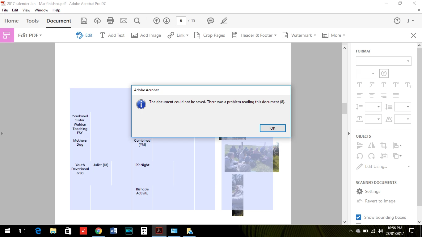This screenshot has height=237, width=422.
Task: Toggle underline text formatting
Action: point(384,85)
